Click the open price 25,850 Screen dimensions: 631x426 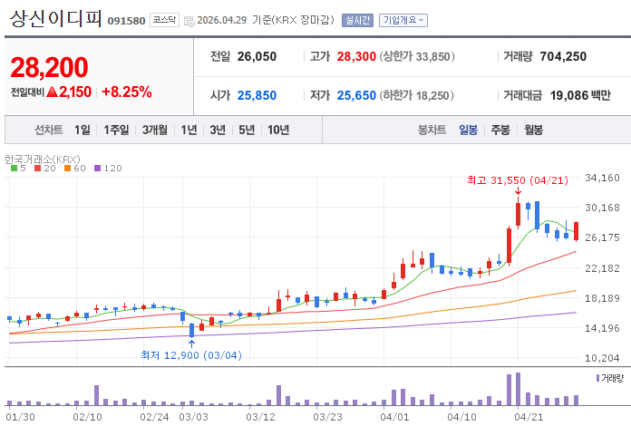[x=257, y=95]
